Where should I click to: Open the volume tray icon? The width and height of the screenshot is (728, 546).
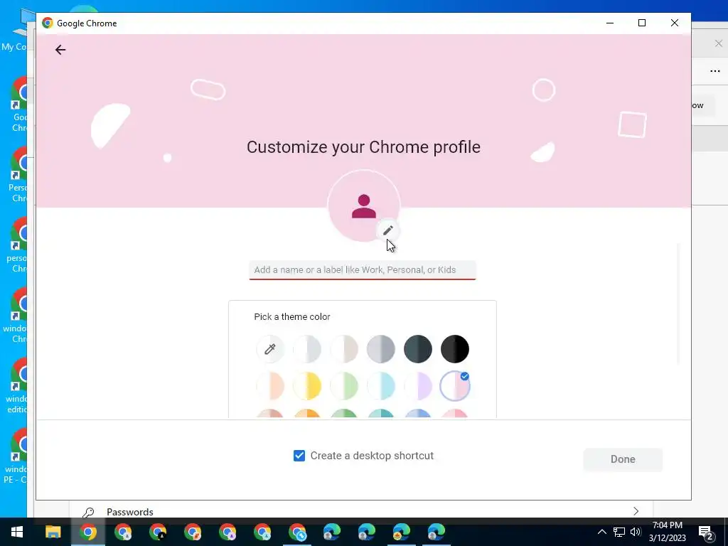pos(636,532)
